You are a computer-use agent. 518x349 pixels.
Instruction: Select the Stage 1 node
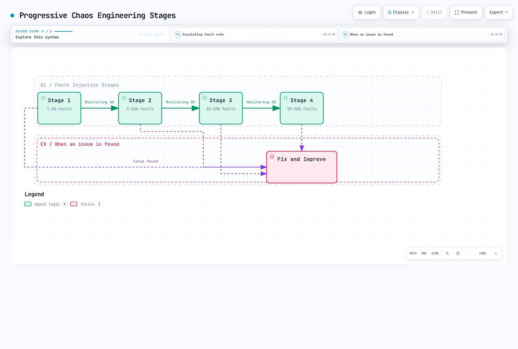point(59,108)
